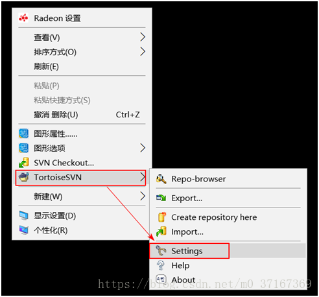The image size is (319, 297).
Task: Click the 图形属性 icon
Action: pos(23,134)
